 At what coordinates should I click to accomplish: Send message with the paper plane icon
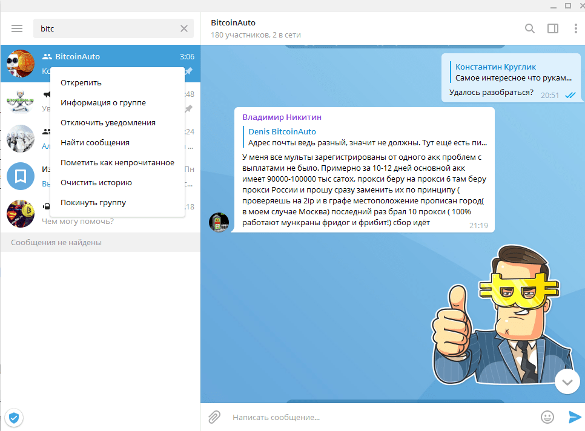click(575, 417)
